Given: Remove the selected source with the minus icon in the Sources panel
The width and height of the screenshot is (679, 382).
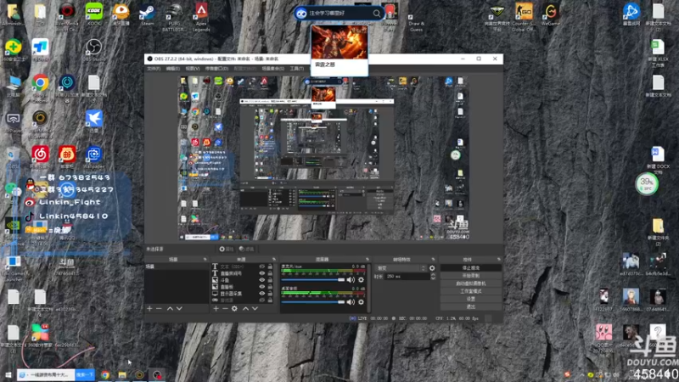Looking at the screenshot, I should pos(225,308).
